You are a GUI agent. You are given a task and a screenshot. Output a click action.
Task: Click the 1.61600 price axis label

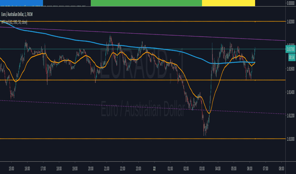[x=291, y=69]
